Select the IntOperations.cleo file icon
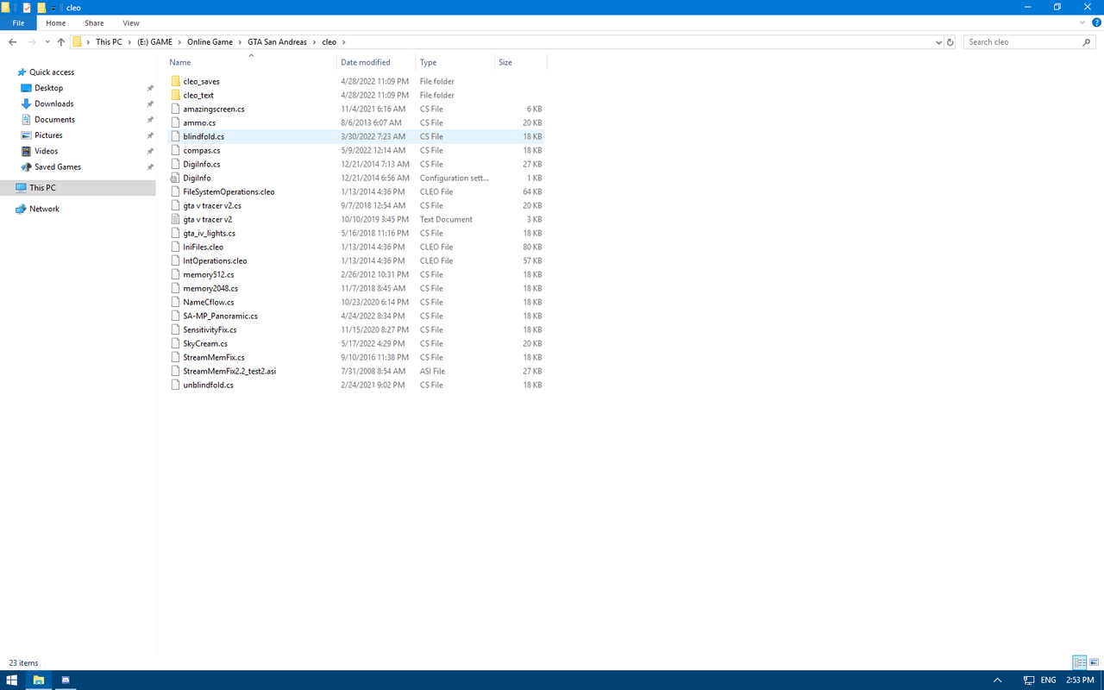Image resolution: width=1104 pixels, height=690 pixels. pyautogui.click(x=176, y=260)
